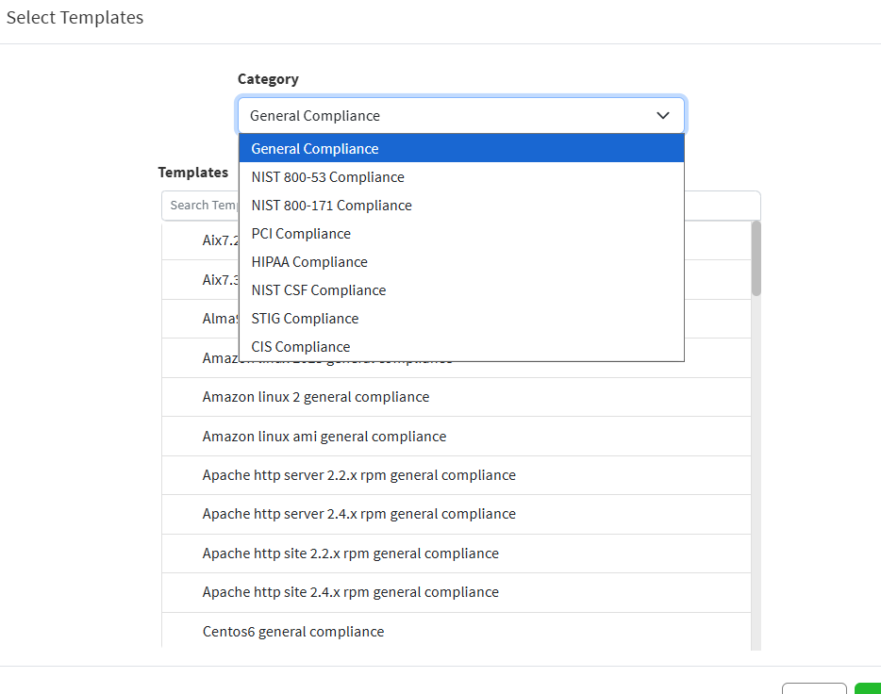Pick Apache http site 2.4.x rpm template
Screen dimensions: 881x694
[350, 592]
